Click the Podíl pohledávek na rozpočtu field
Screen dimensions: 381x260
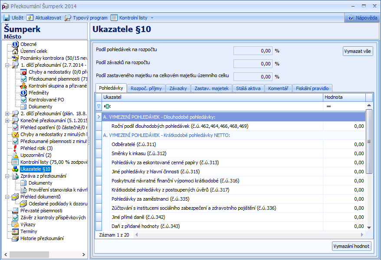click(253, 51)
